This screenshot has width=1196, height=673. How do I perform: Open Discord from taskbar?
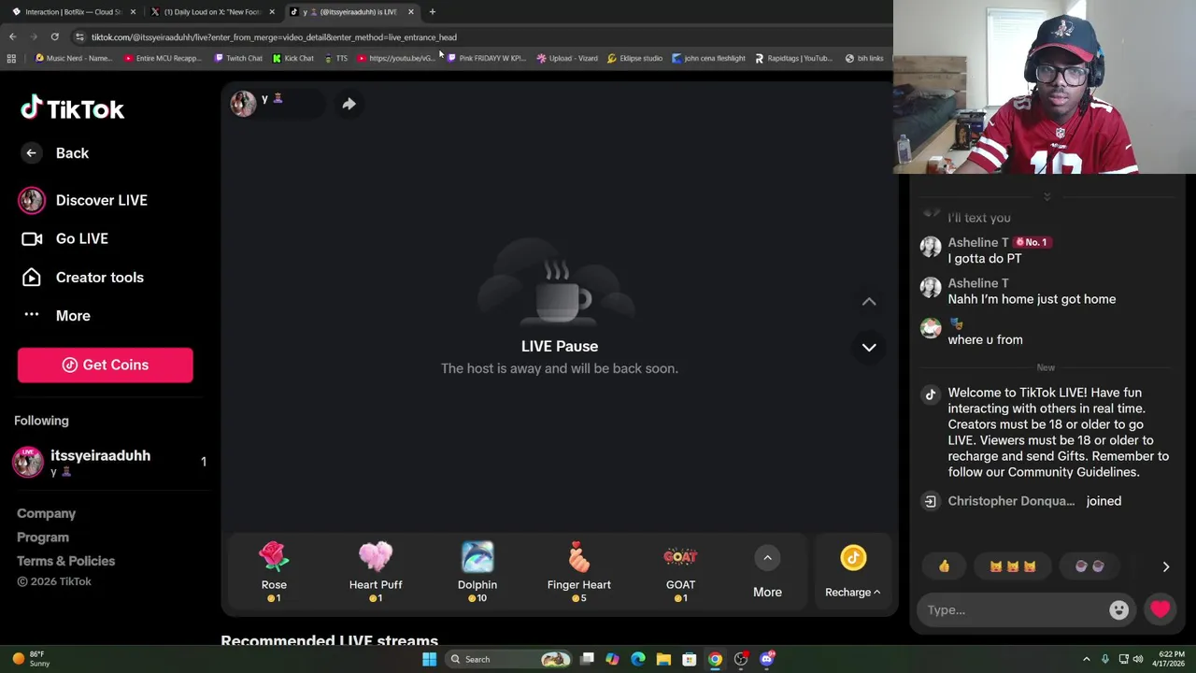tap(767, 659)
